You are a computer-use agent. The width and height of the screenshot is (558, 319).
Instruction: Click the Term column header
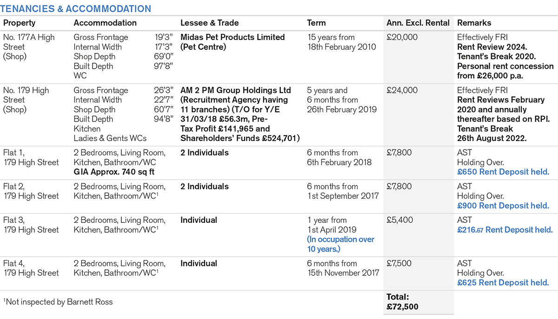tap(317, 23)
